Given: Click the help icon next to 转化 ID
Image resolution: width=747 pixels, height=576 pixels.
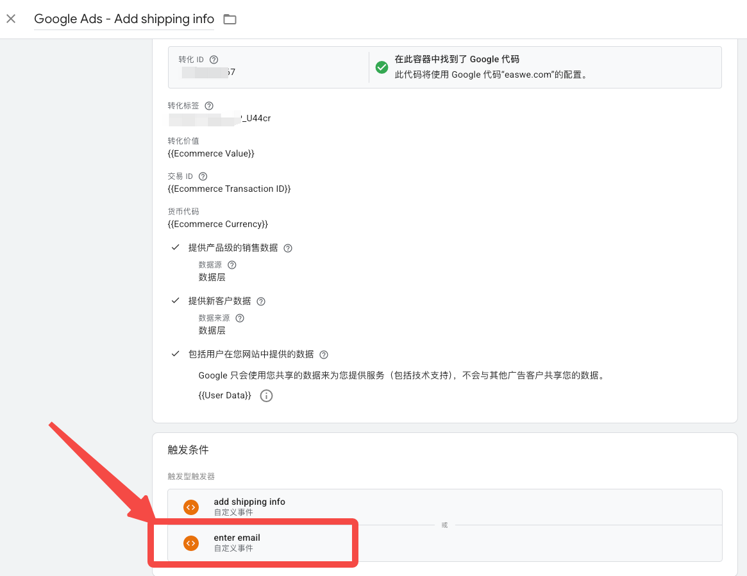Looking at the screenshot, I should (x=214, y=60).
